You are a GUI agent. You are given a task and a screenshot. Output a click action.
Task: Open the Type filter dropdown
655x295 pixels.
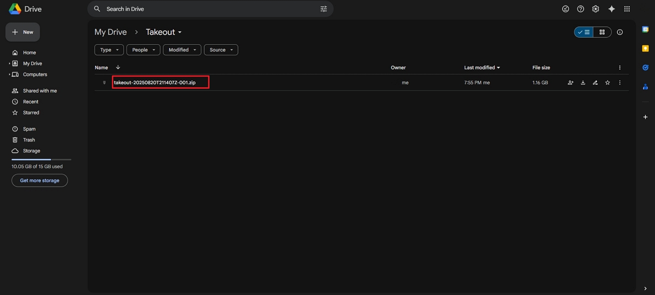coord(108,49)
